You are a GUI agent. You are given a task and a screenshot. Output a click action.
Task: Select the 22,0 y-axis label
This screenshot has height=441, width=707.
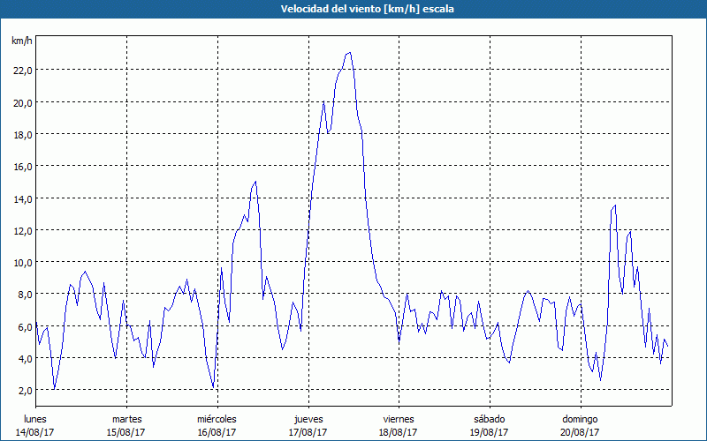click(x=22, y=71)
